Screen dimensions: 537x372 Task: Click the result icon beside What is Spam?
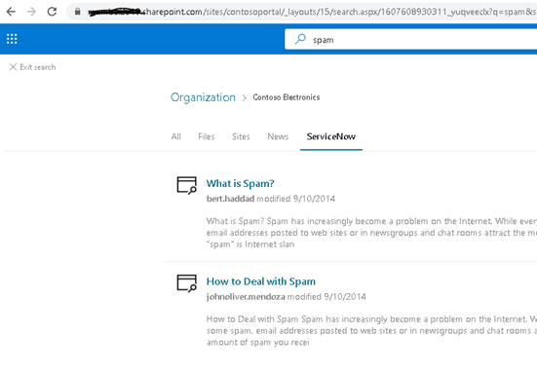[x=187, y=185]
